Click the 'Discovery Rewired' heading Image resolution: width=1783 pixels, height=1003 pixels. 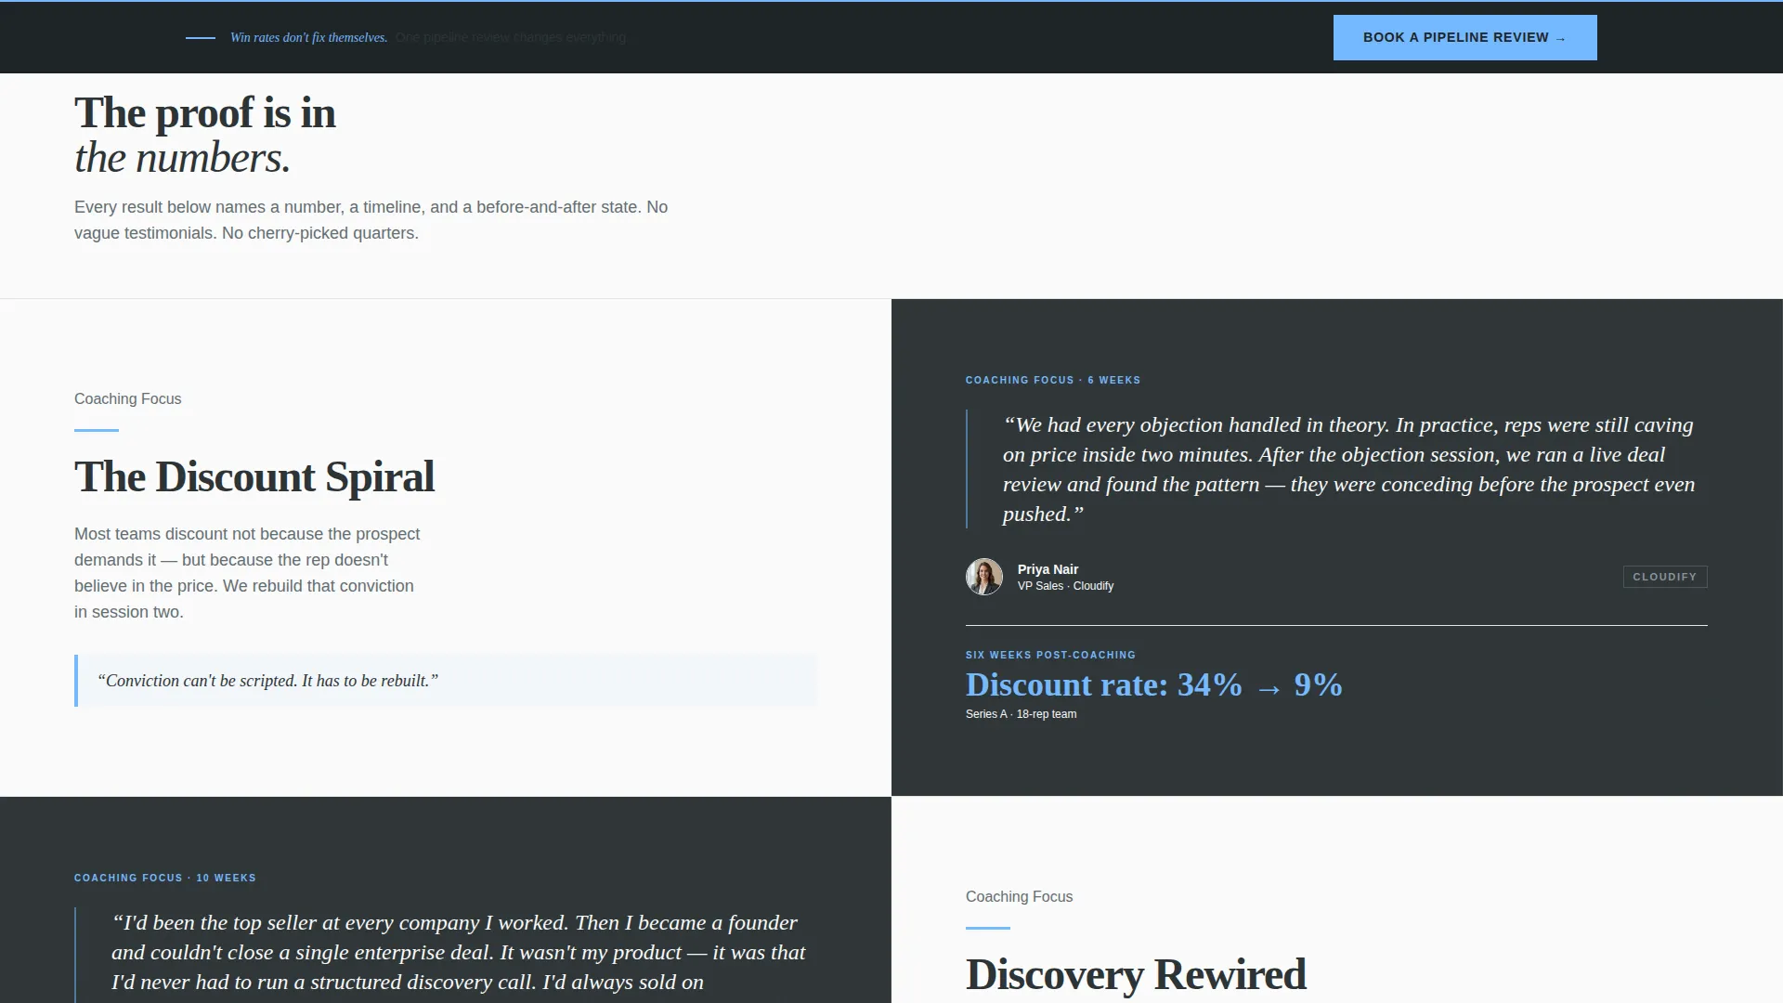coord(1136,974)
